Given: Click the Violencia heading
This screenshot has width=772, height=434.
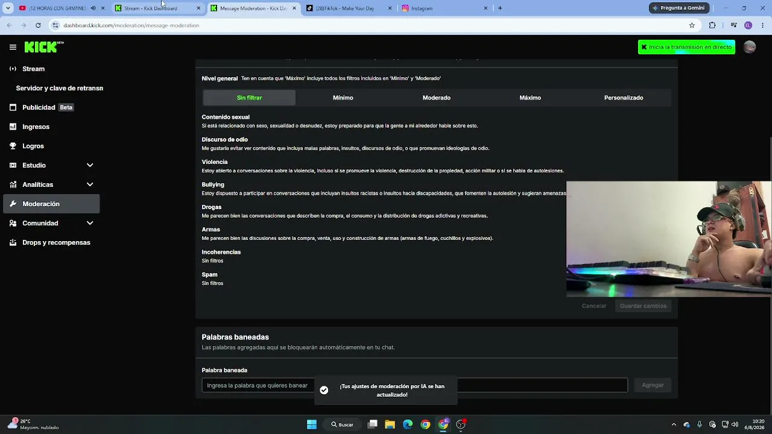Looking at the screenshot, I should [215, 162].
